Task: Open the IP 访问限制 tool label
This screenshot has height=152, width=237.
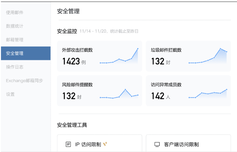Action: 88,144
